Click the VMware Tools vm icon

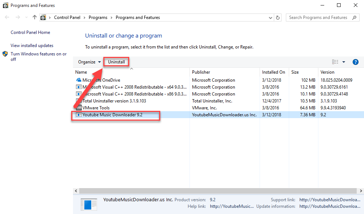pyautogui.click(x=79, y=108)
